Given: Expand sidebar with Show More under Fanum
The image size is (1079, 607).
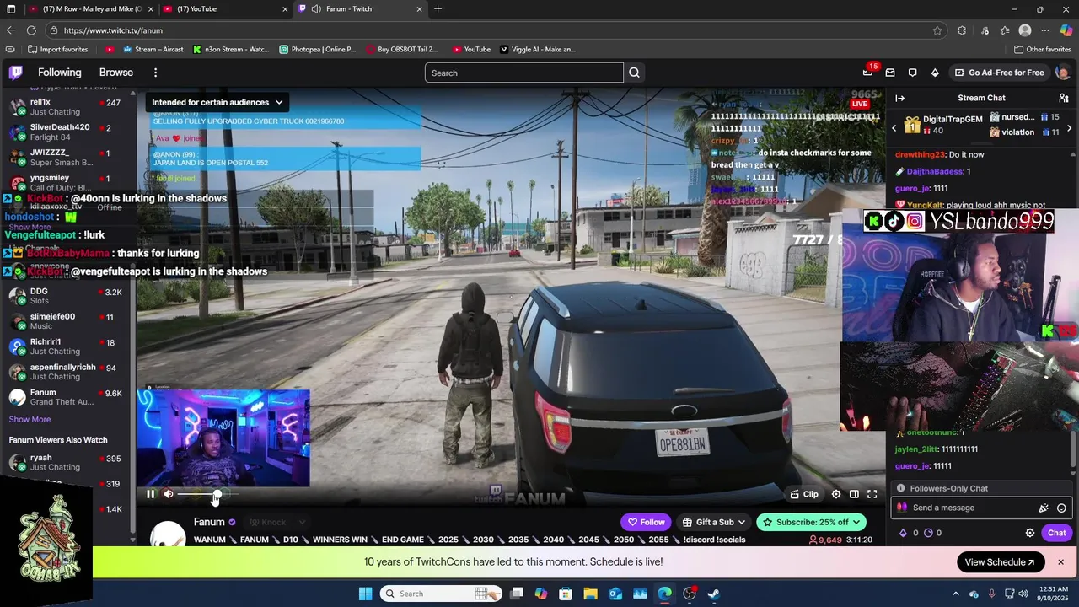Looking at the screenshot, I should [x=30, y=419].
